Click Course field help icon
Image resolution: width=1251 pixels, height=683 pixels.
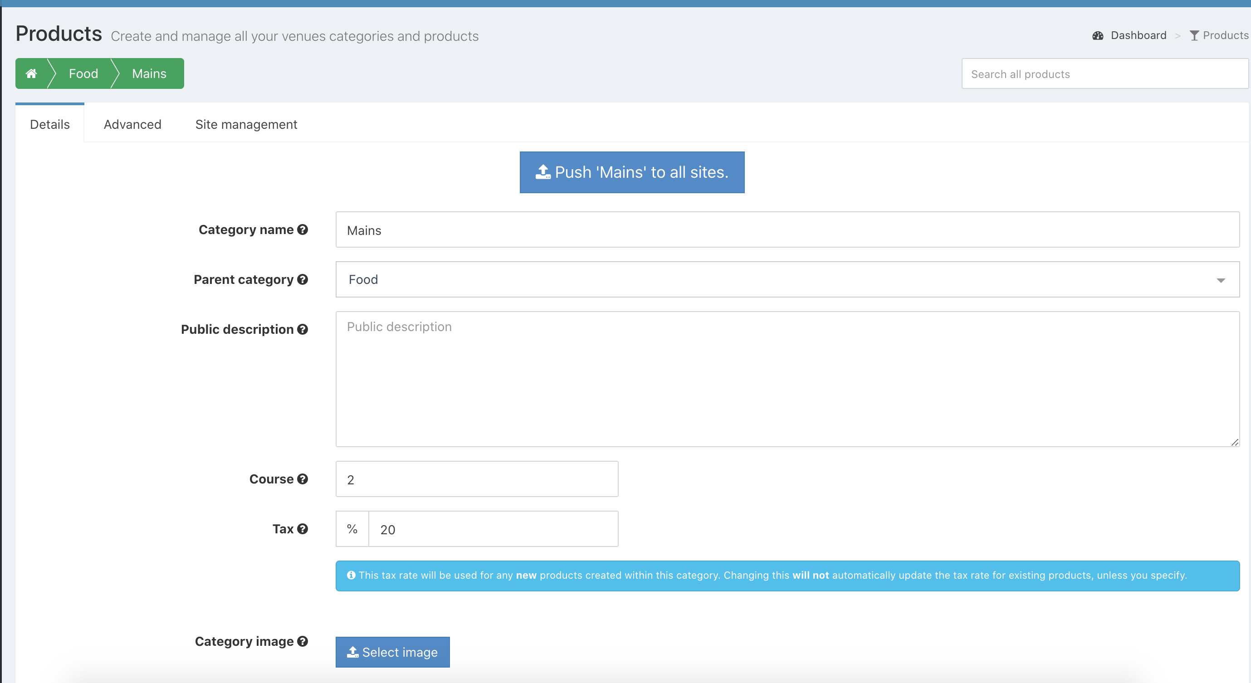pyautogui.click(x=303, y=479)
